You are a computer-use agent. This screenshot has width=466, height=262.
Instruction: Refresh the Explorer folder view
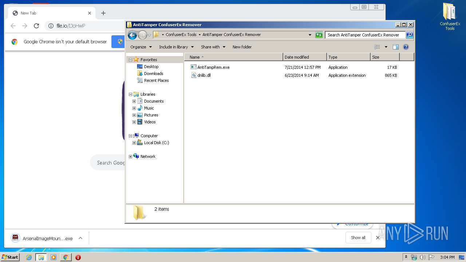coord(319,35)
